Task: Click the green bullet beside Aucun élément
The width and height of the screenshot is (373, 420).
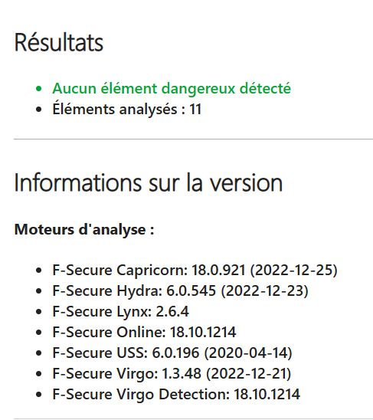Action: [39, 89]
